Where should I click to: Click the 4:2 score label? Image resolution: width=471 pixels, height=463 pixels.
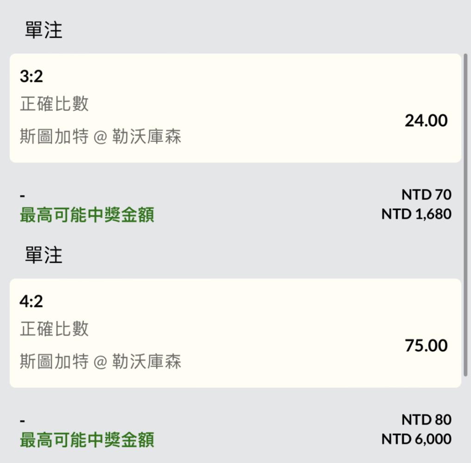pyautogui.click(x=31, y=301)
